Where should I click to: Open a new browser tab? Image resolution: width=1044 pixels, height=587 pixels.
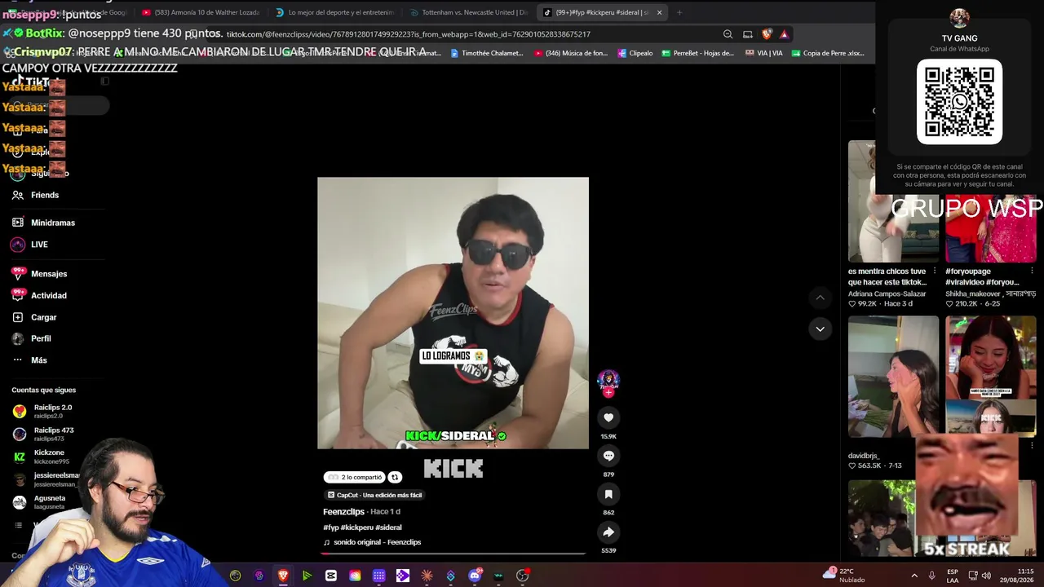point(679,12)
